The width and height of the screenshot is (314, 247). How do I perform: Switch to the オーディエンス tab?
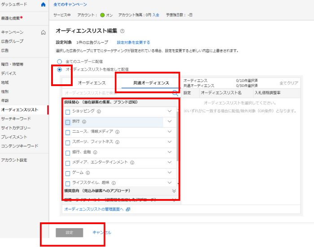(x=92, y=83)
